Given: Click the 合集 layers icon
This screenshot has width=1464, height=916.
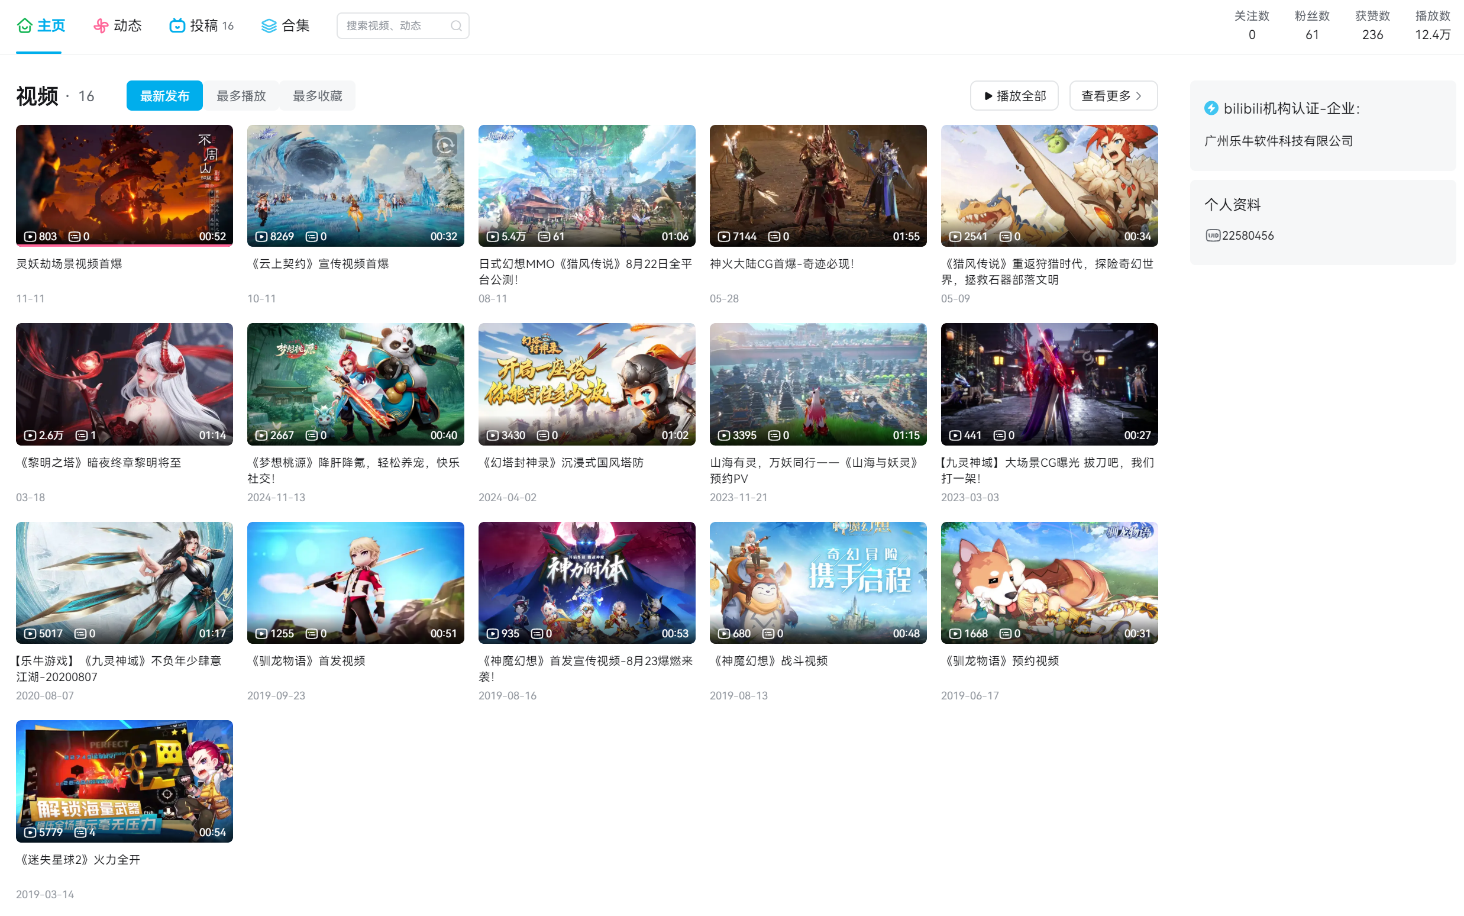Looking at the screenshot, I should pos(268,25).
